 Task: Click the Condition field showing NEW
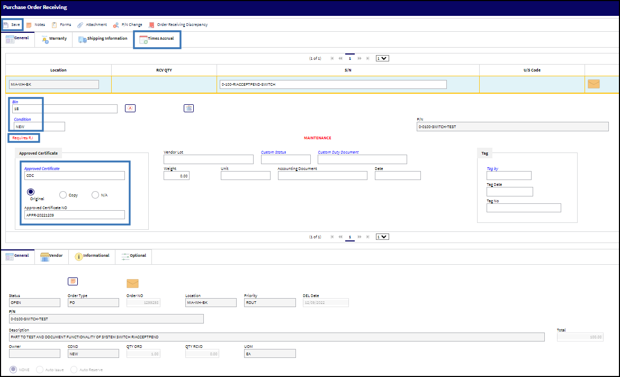pos(40,127)
